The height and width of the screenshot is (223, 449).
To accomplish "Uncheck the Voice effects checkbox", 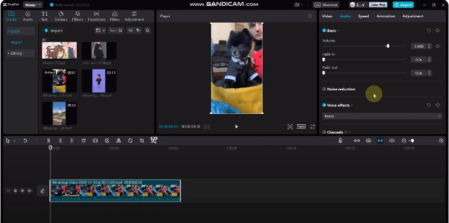I will (324, 105).
